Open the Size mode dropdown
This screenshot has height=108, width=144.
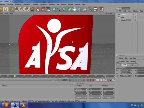click(x=95, y=97)
